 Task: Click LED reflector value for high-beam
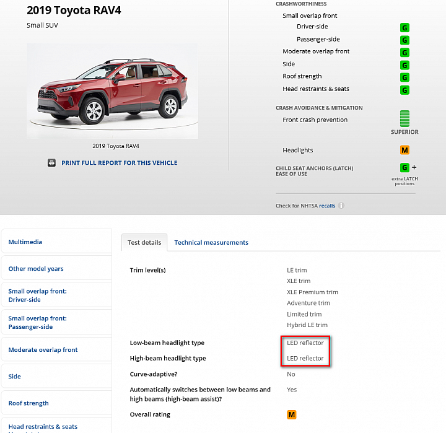pos(305,358)
